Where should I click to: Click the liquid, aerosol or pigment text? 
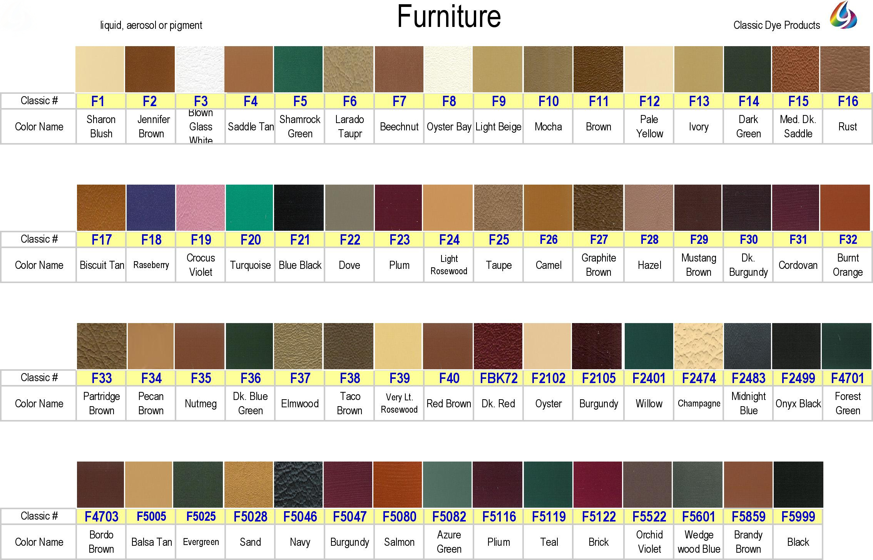(x=151, y=25)
